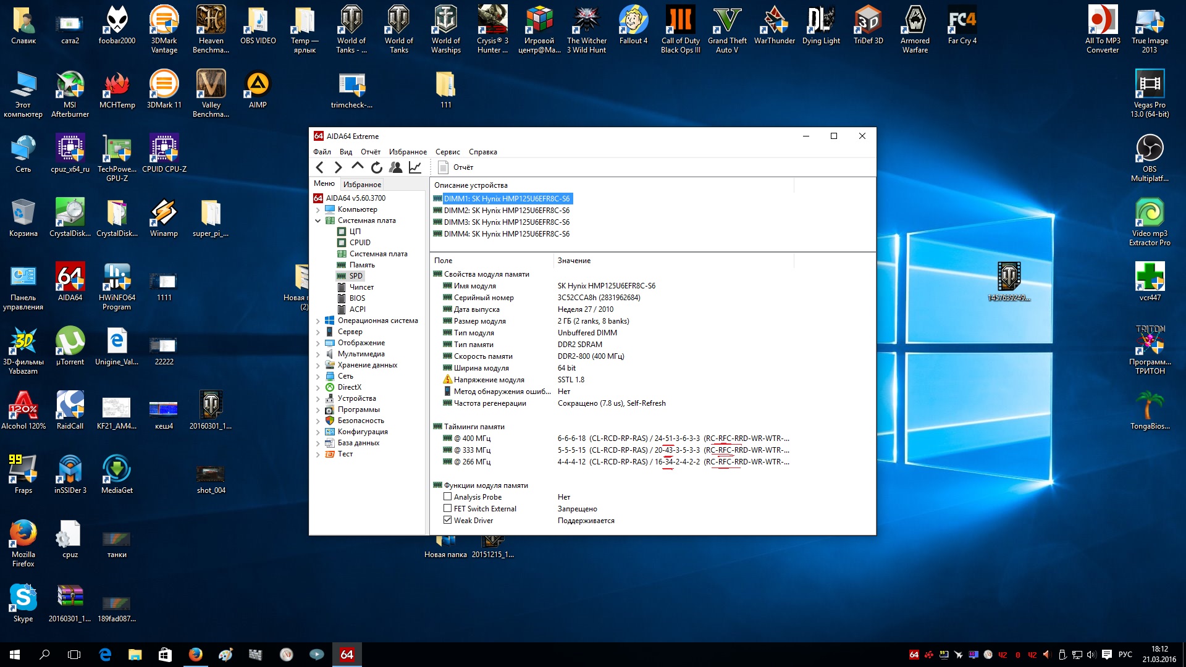Expand the Компьютер tree node
This screenshot has width=1186, height=667.
(x=318, y=209)
